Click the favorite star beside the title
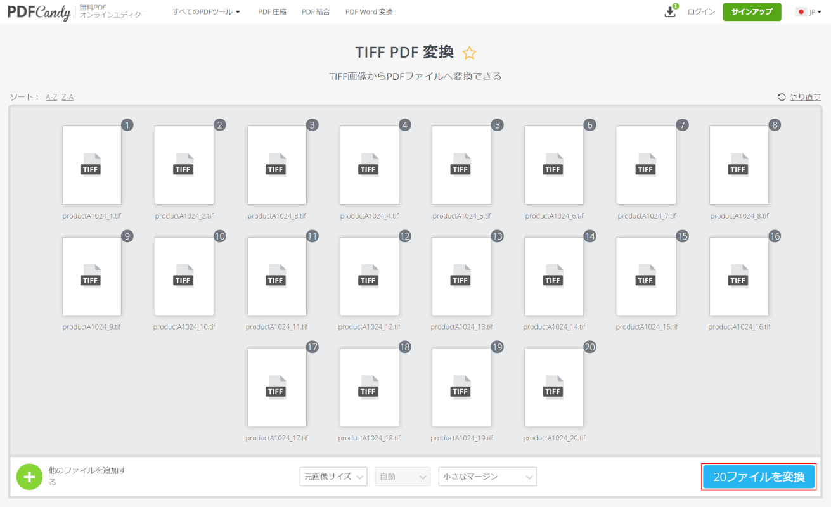The width and height of the screenshot is (831, 507). (x=469, y=53)
